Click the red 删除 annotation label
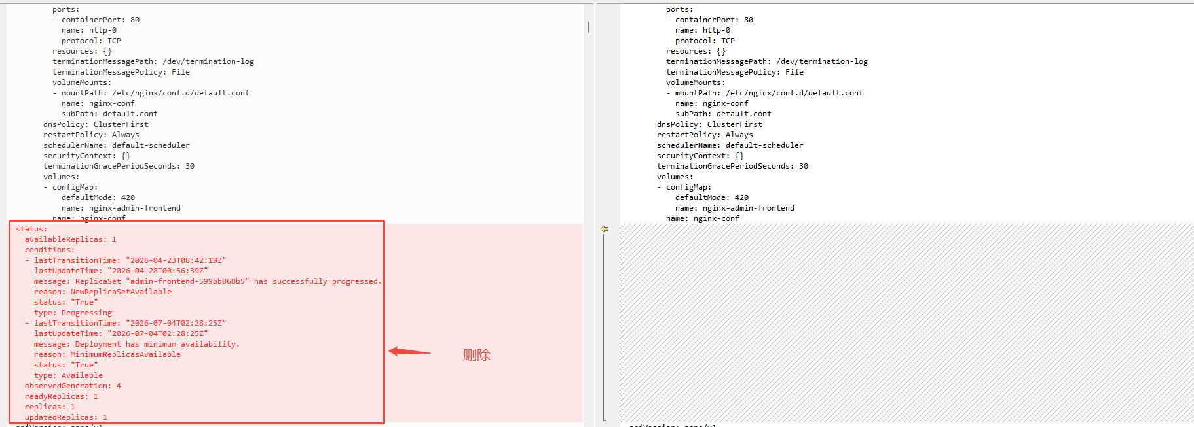This screenshot has height=427, width=1194. (x=476, y=355)
